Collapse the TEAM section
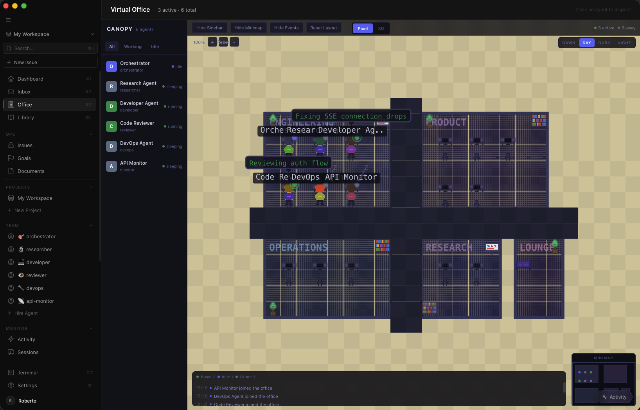The width and height of the screenshot is (640, 410). coord(91,225)
